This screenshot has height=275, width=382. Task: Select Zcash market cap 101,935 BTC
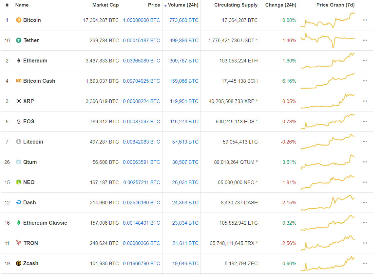pos(104,263)
